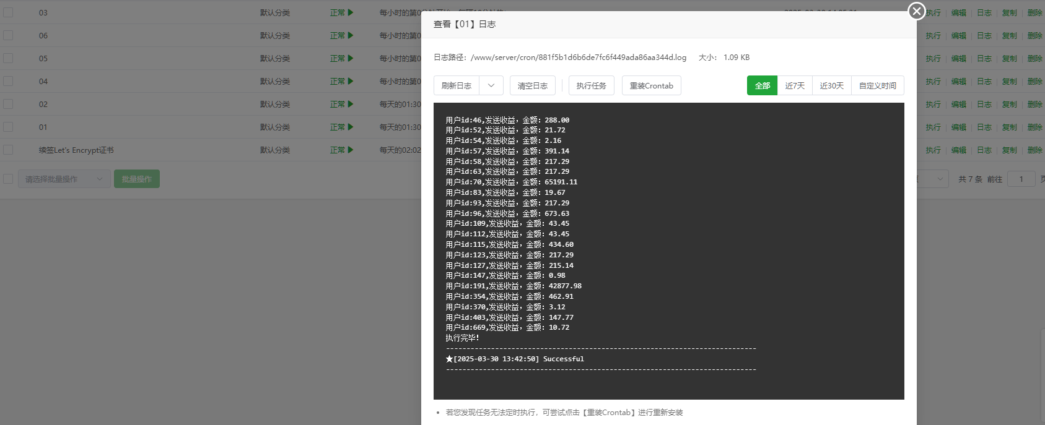
Task: Click the green 批量操作 button
Action: click(x=137, y=179)
